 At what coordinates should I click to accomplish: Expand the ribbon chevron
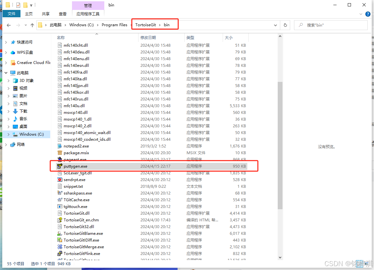361,14
